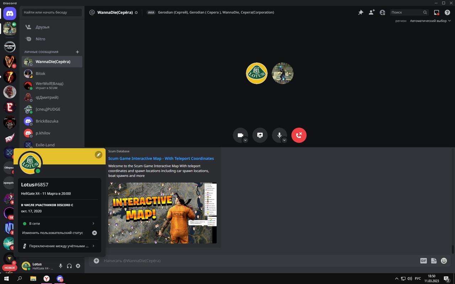This screenshot has height=284, width=455.
Task: Open Windows Start menu
Action: [x=6, y=279]
